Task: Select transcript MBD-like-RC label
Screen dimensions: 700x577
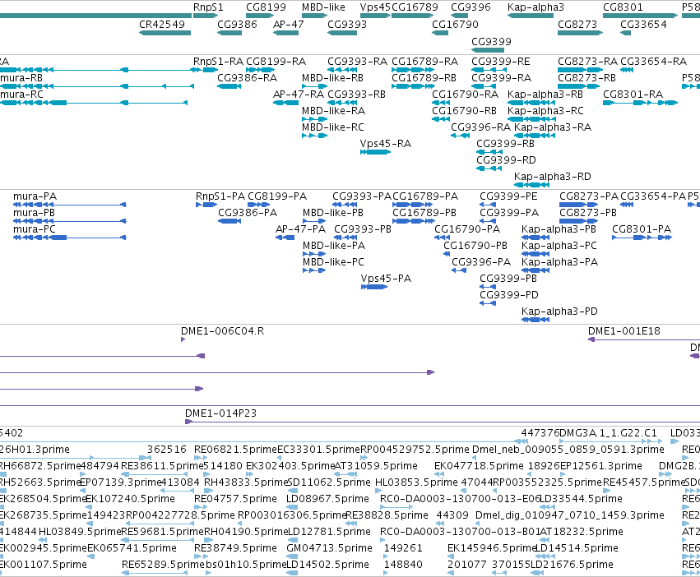Action: coord(333,127)
